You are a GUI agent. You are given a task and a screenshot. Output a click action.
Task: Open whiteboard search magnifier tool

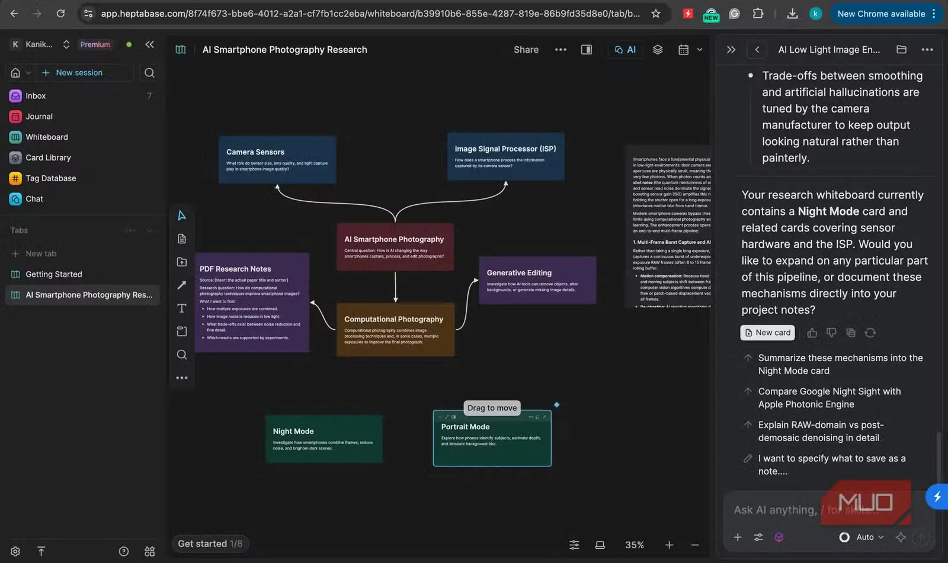pos(182,355)
